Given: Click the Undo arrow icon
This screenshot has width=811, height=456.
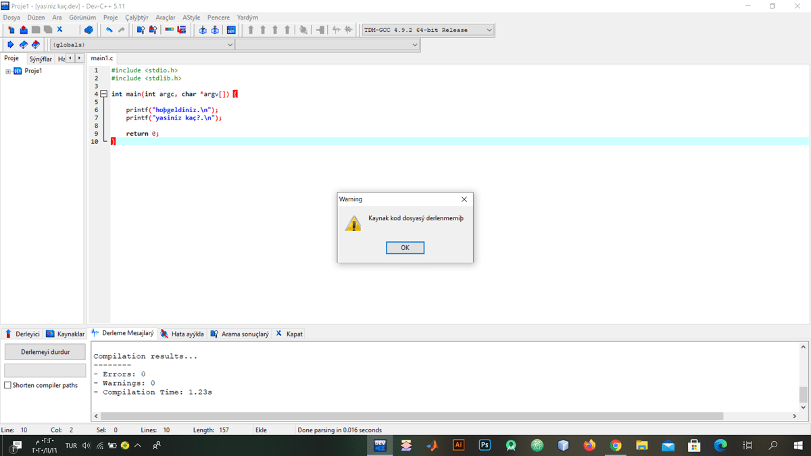Looking at the screenshot, I should pos(109,30).
